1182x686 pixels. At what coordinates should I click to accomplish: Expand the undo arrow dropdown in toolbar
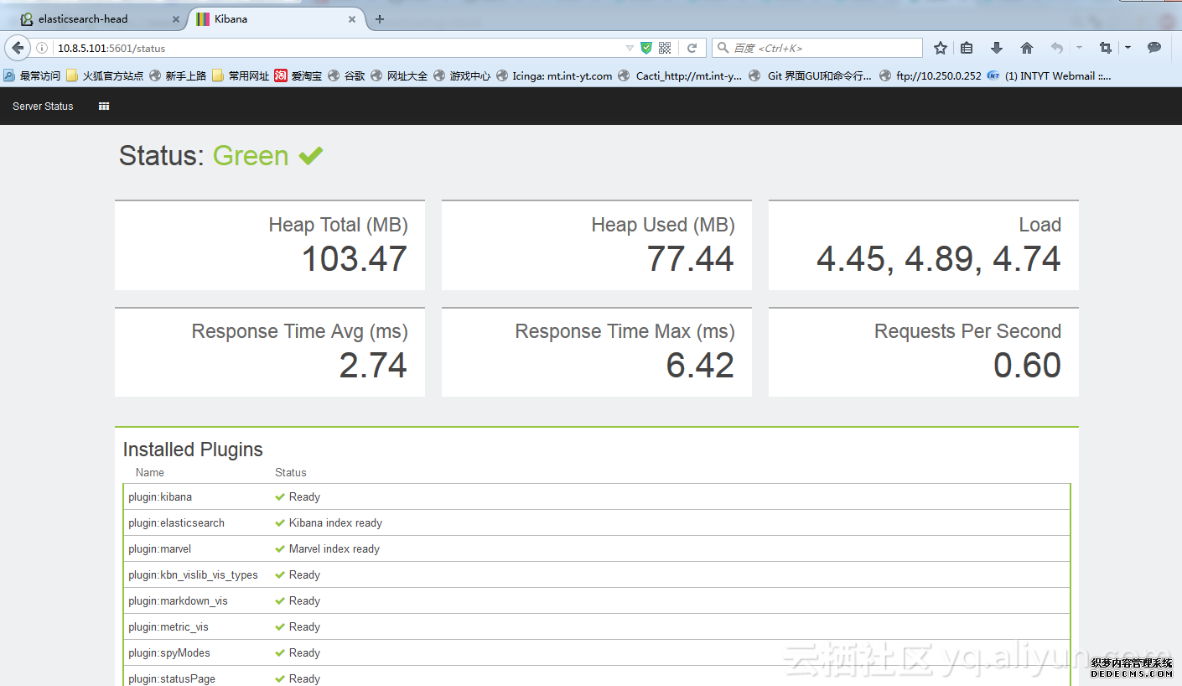(x=1079, y=48)
